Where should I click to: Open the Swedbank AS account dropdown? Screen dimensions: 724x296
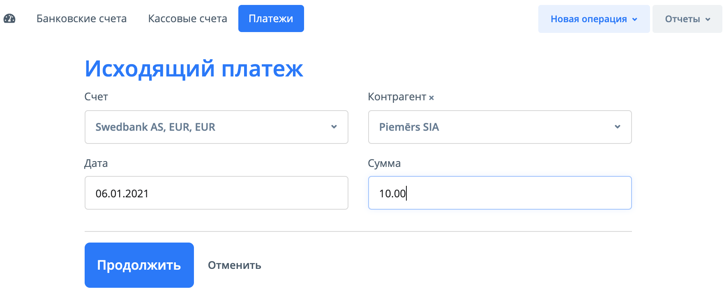216,127
